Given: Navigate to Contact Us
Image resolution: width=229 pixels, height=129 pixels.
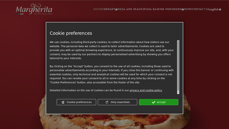Looking at the screenshot, I should tap(200, 9).
